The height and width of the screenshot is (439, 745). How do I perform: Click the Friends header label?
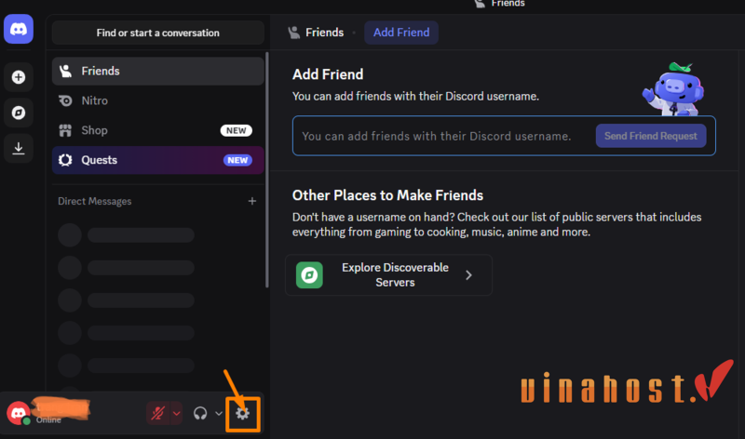(324, 33)
